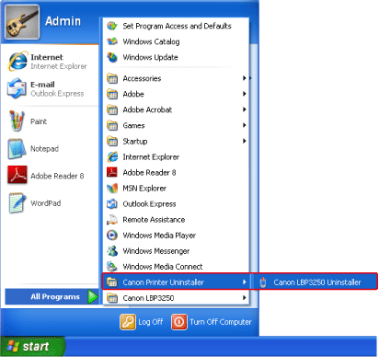The height and width of the screenshot is (357, 379).
Task: Launch WordPad from recent programs
Action: point(50,203)
